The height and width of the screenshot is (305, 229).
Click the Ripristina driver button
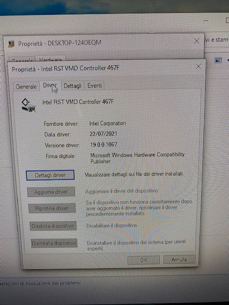(x=52, y=208)
